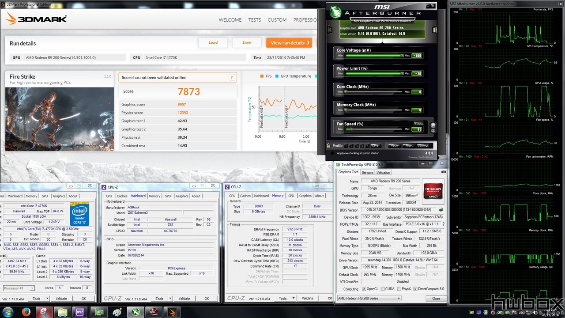Open the TESTS section in 3DMark
The height and width of the screenshot is (318, 565).
[255, 20]
